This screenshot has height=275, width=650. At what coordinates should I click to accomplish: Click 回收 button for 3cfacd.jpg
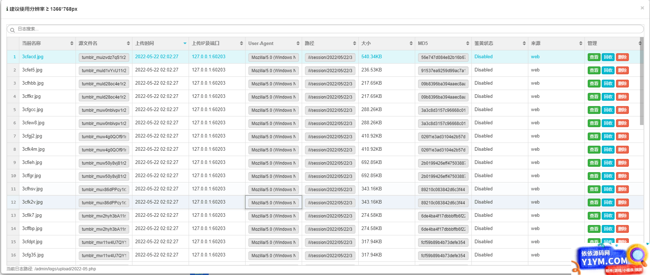coord(608,57)
